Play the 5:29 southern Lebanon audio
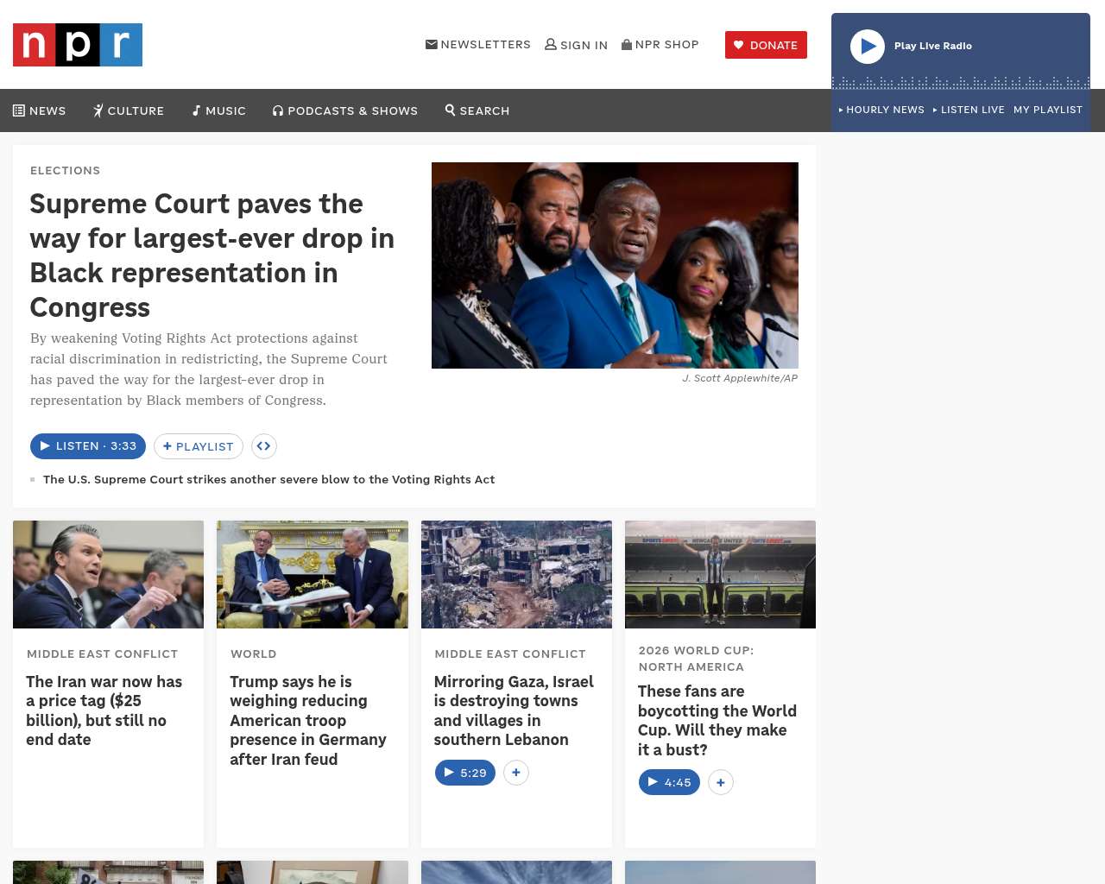 465,773
